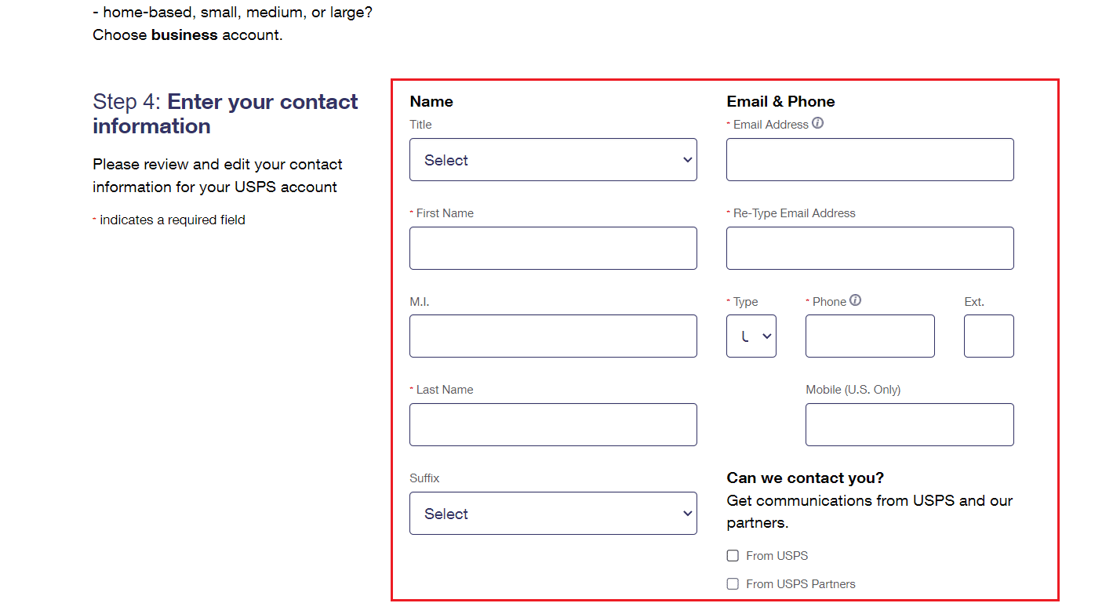Click the M.I. input field

coord(553,336)
